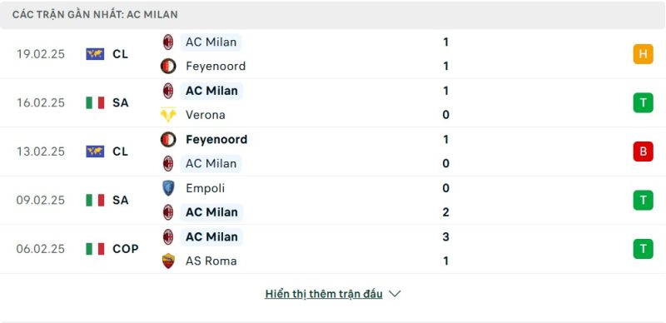Click the 'Các trận gần nhất: AC Milan' header
666x323 pixels.
95,14
